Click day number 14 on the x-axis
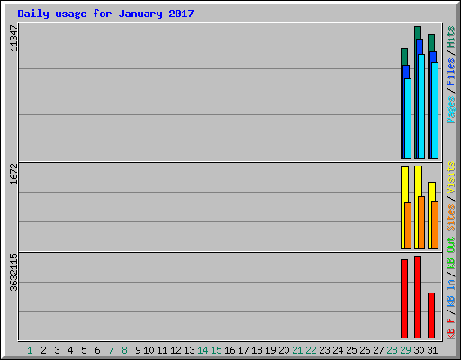 pos(203,350)
